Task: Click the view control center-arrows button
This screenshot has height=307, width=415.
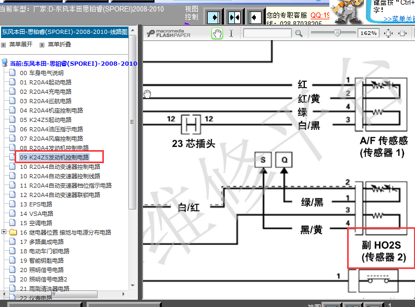Action: (x=234, y=18)
